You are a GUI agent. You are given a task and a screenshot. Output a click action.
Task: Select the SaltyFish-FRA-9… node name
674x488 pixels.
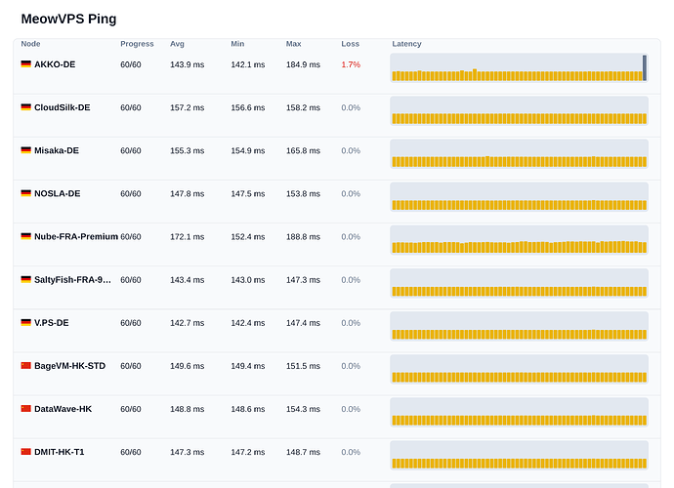pyautogui.click(x=72, y=280)
